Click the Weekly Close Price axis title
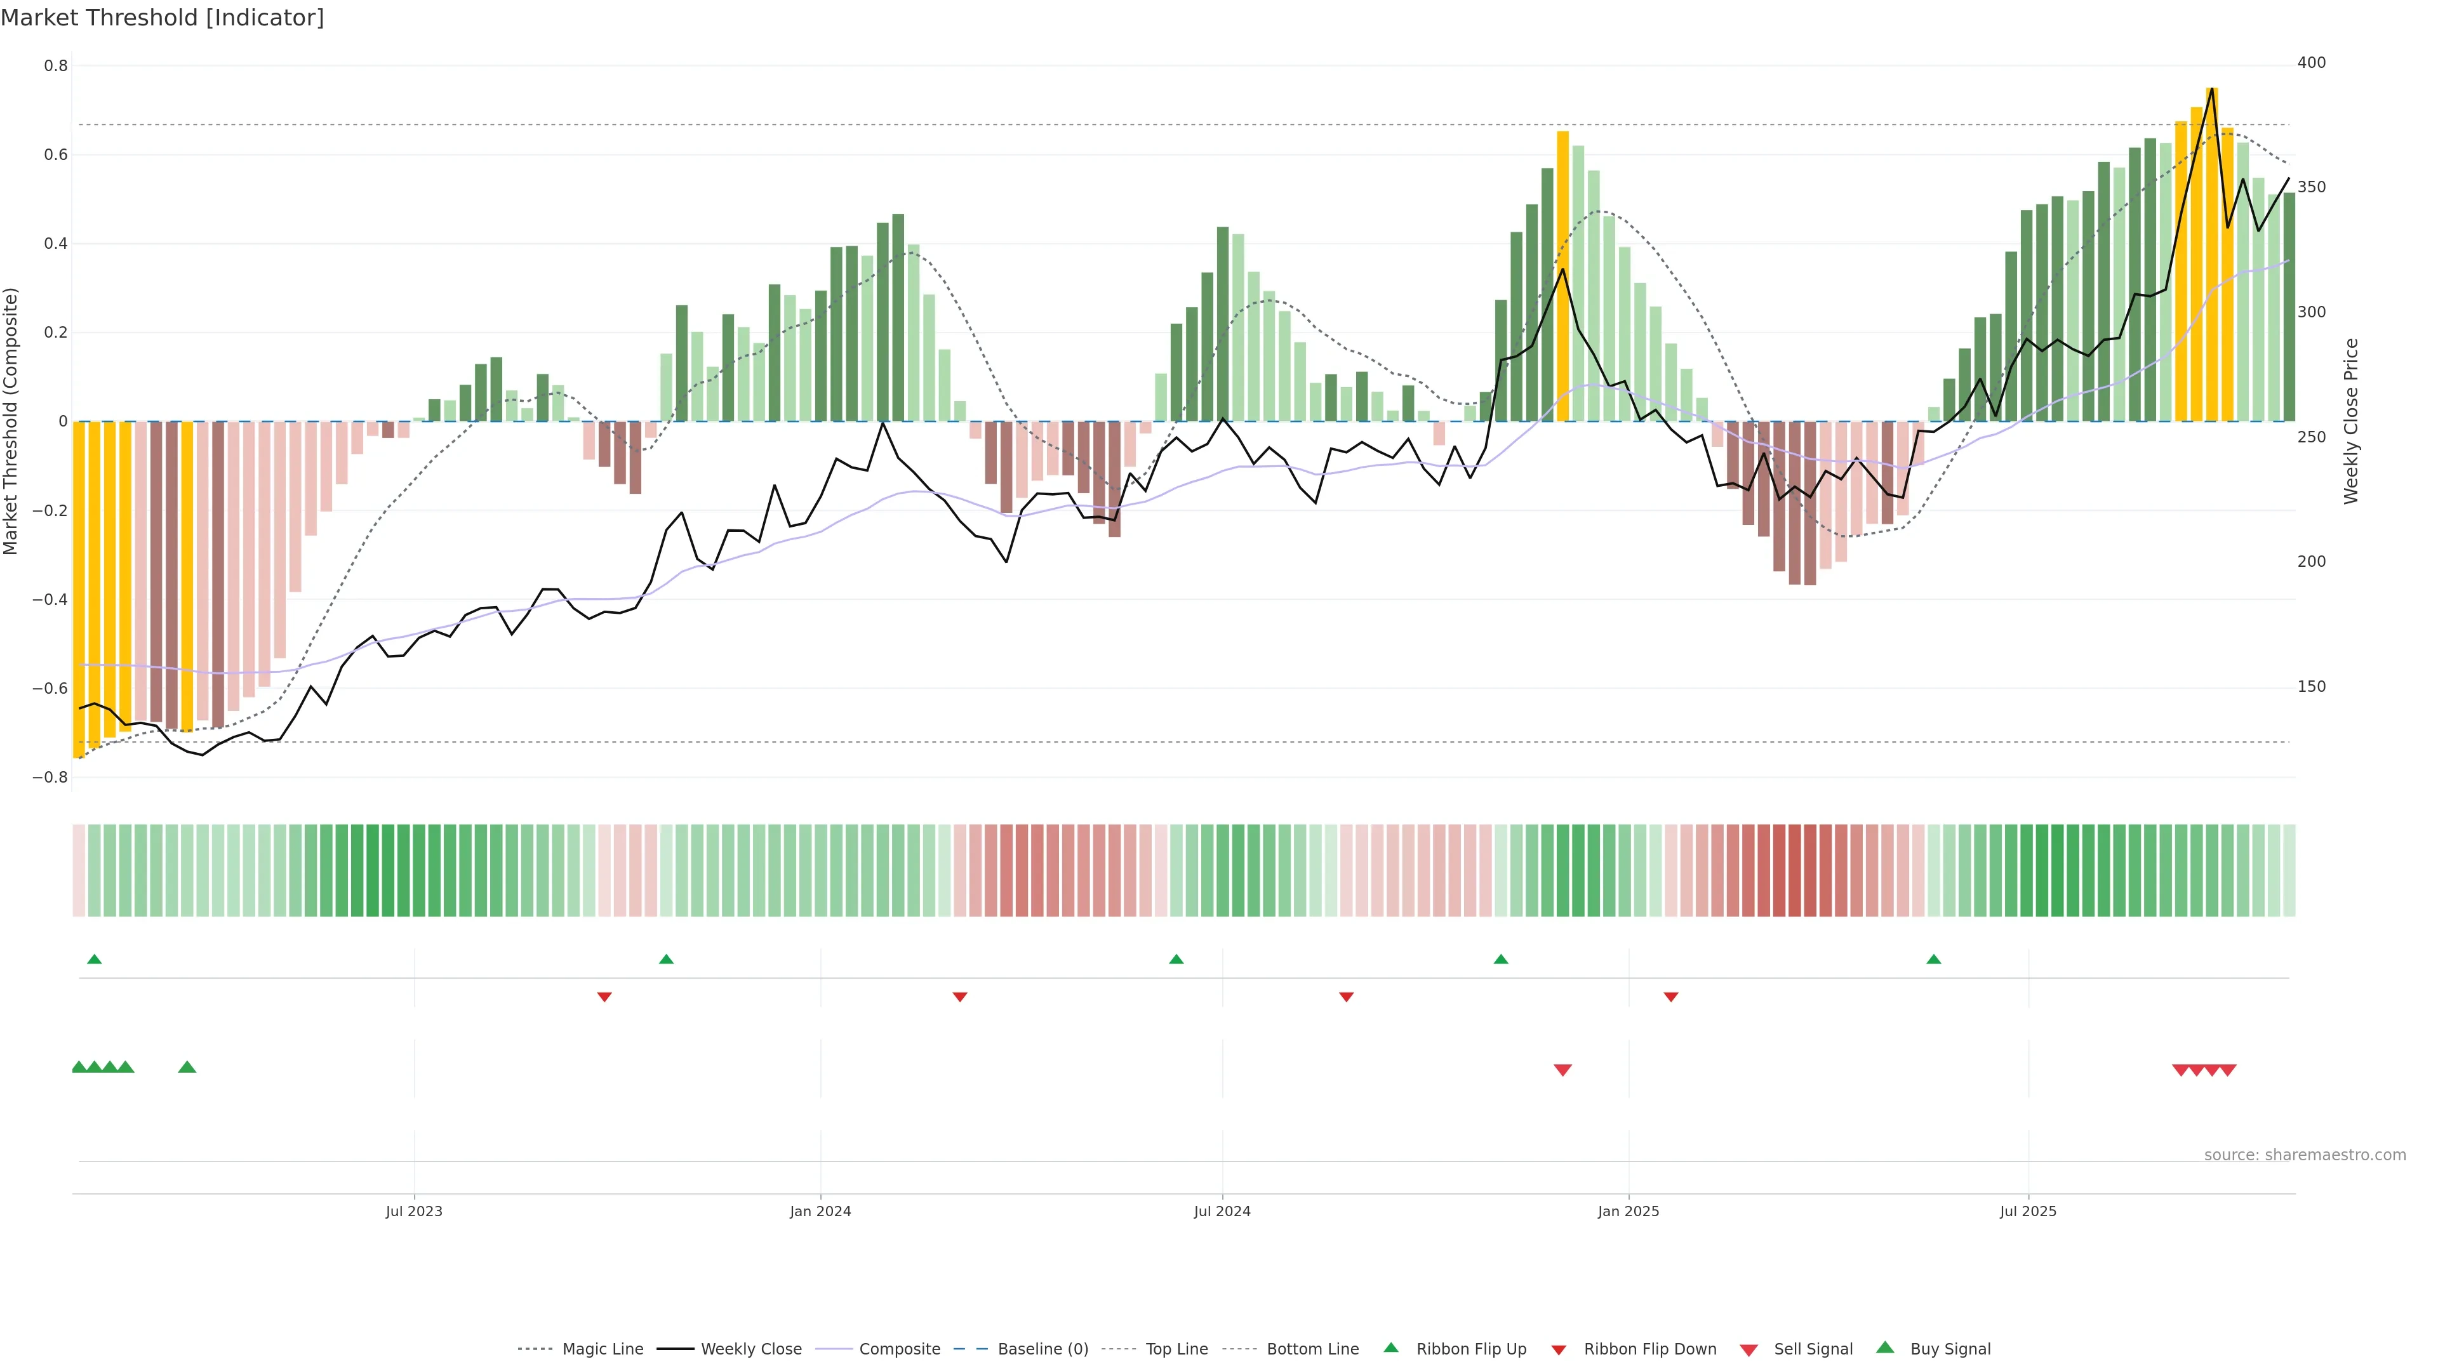This screenshot has width=2438, height=1371. coord(2352,421)
